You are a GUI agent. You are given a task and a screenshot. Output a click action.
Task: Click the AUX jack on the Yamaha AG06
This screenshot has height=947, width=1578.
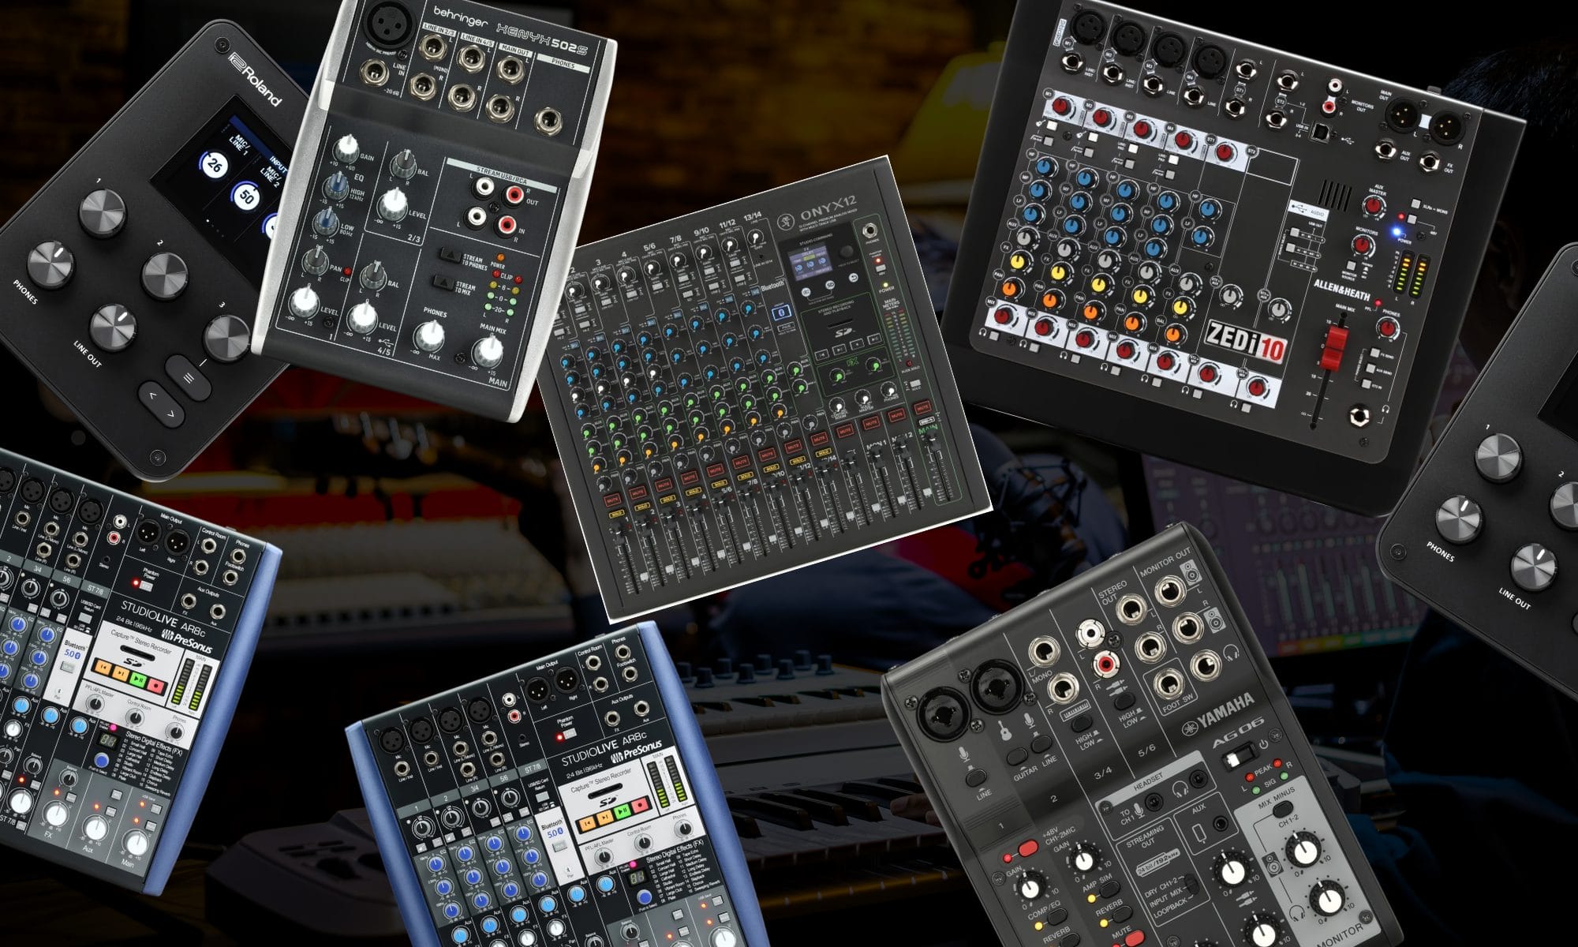pyautogui.click(x=1221, y=823)
